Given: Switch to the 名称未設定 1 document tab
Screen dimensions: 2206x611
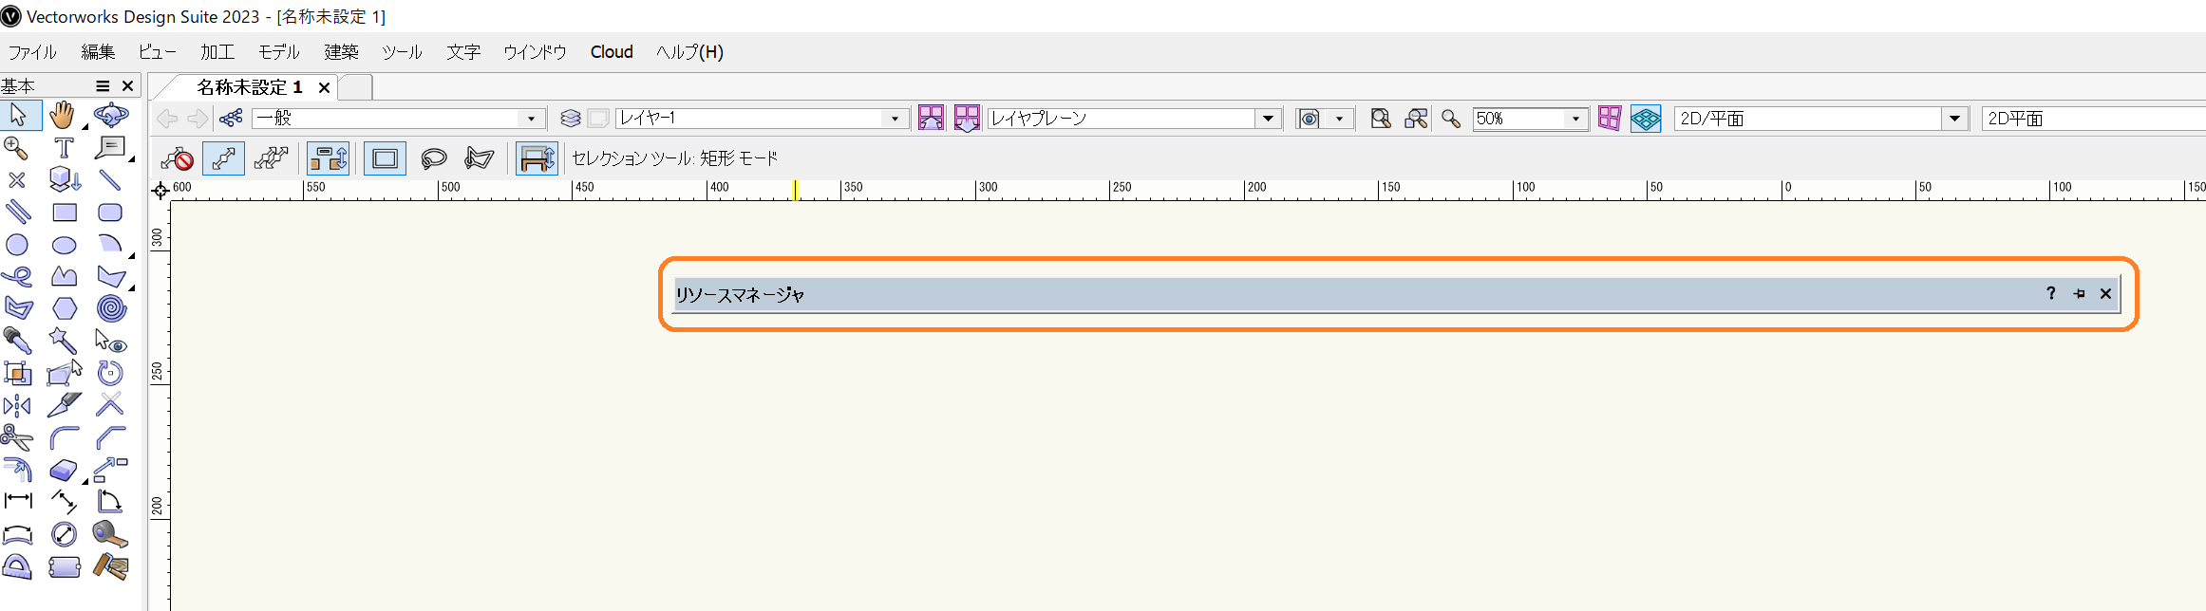Looking at the screenshot, I should click(x=249, y=87).
